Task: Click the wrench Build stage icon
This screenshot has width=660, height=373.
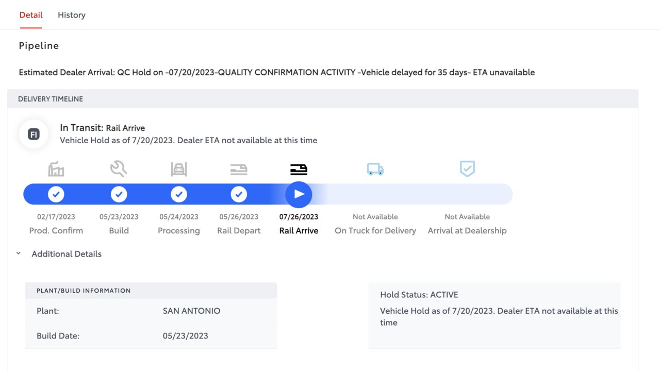Action: coord(119,168)
